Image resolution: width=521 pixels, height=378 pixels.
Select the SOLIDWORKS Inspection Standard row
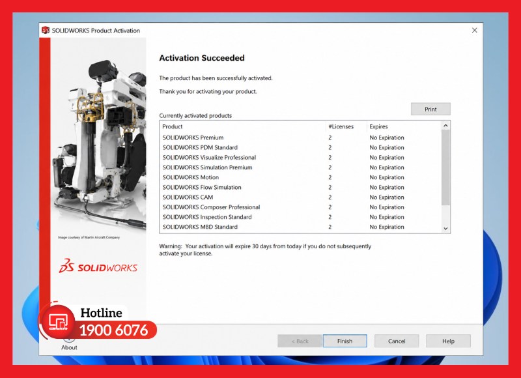pyautogui.click(x=300, y=217)
